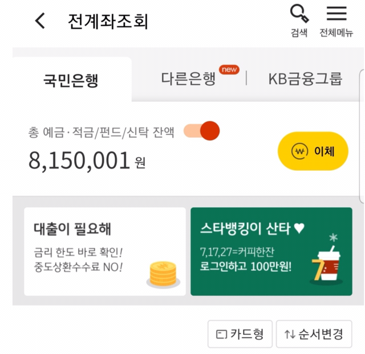The height and width of the screenshot is (354, 365).
Task: Click the card icon in 카드형 button
Action: click(x=221, y=335)
